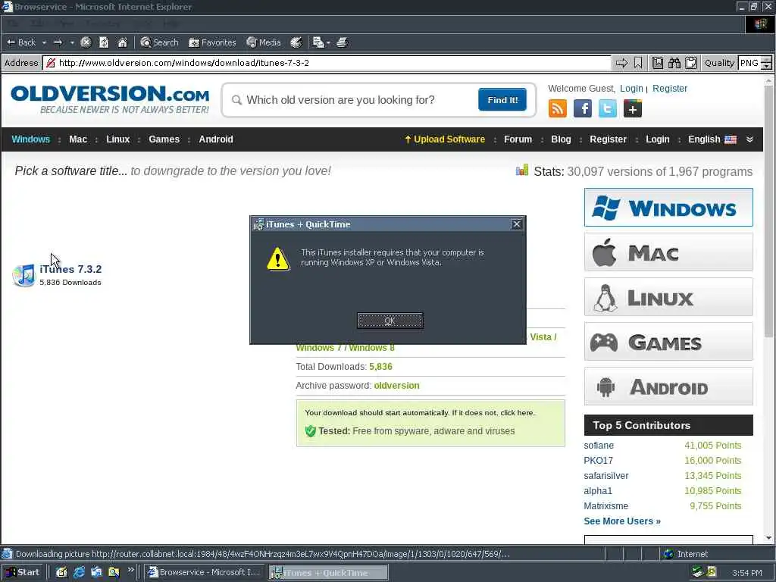Open the Quality PNG dropdown

point(754,63)
